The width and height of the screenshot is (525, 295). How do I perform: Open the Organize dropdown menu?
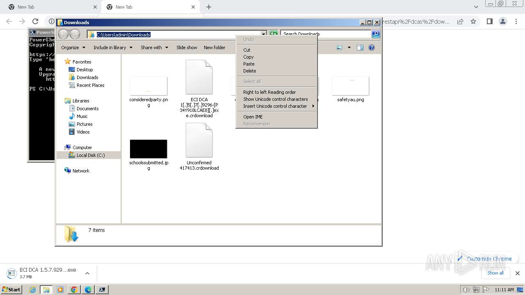click(x=73, y=48)
